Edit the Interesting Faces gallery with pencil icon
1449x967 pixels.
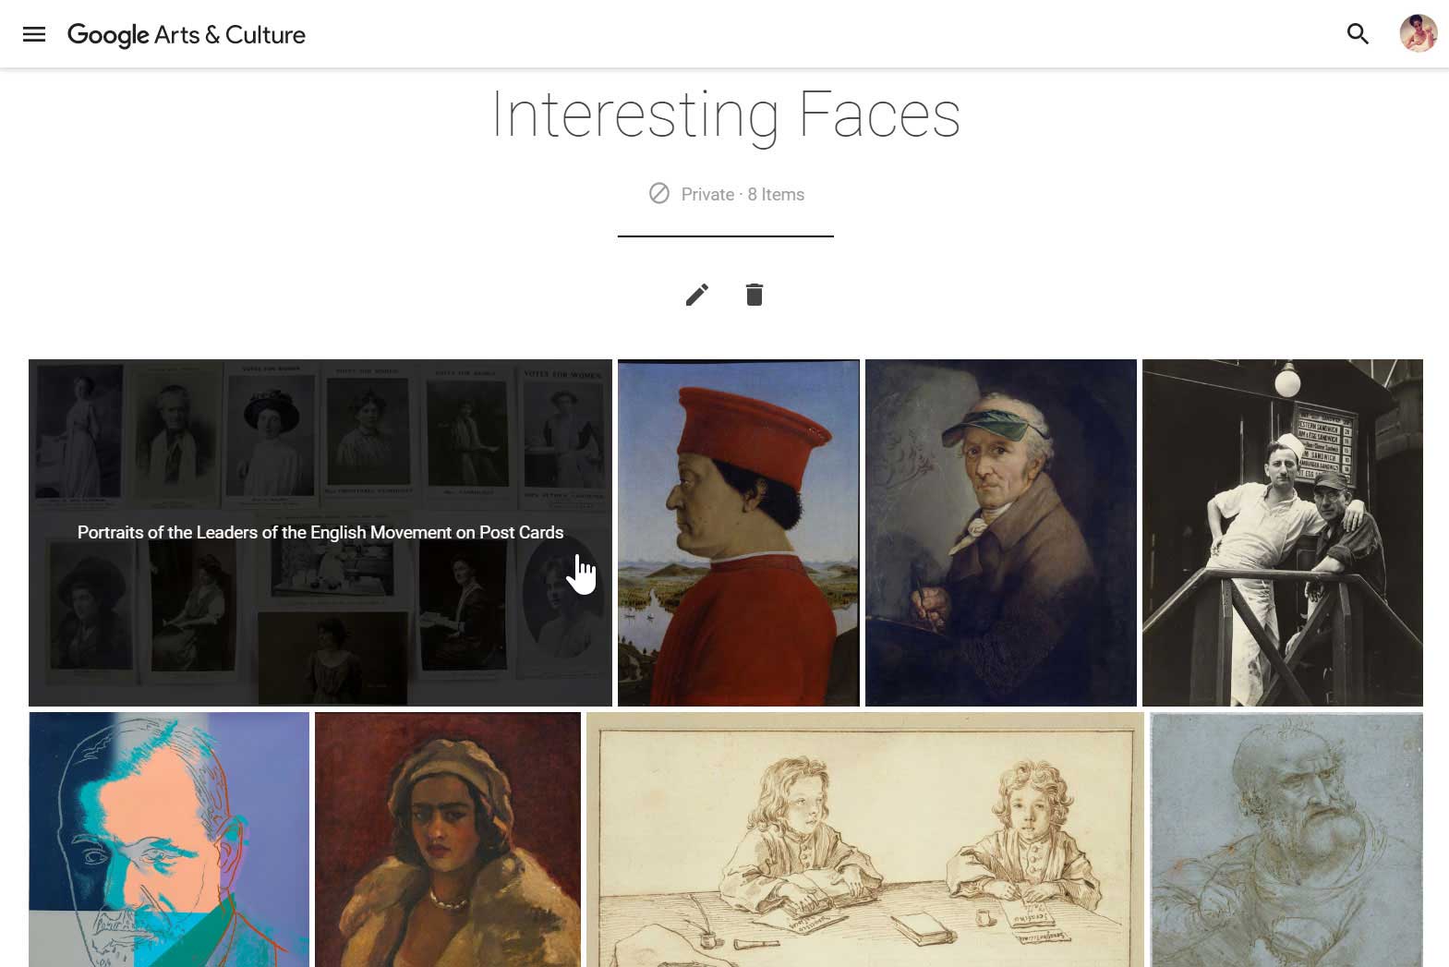pyautogui.click(x=697, y=294)
